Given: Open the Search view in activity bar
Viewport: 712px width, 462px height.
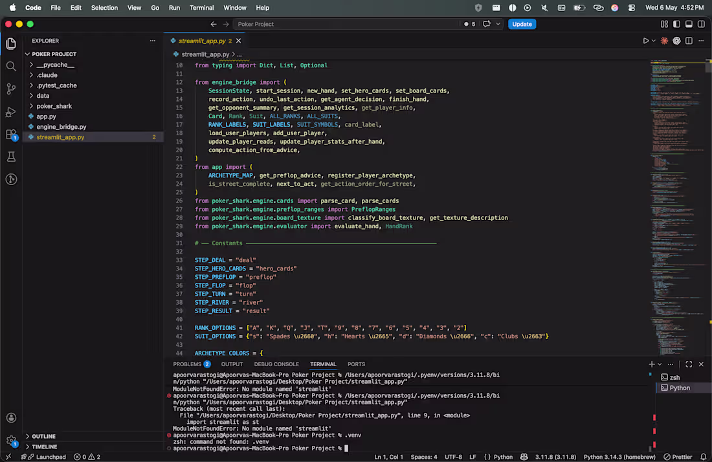Looking at the screenshot, I should (x=11, y=66).
